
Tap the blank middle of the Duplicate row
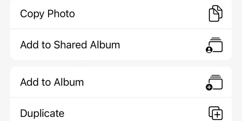[135, 113]
